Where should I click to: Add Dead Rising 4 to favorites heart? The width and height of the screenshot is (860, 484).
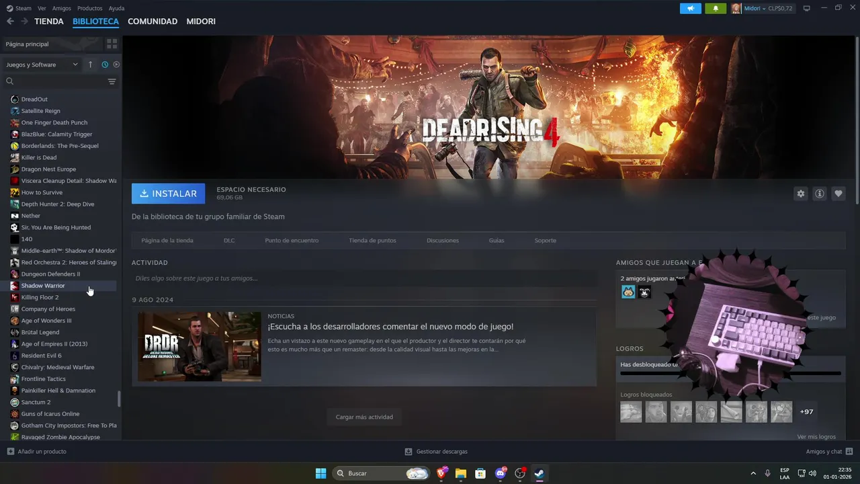[x=838, y=194]
